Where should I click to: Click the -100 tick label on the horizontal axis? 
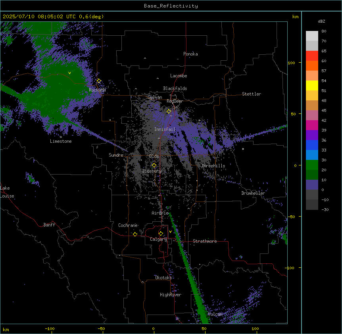(x=50, y=328)
